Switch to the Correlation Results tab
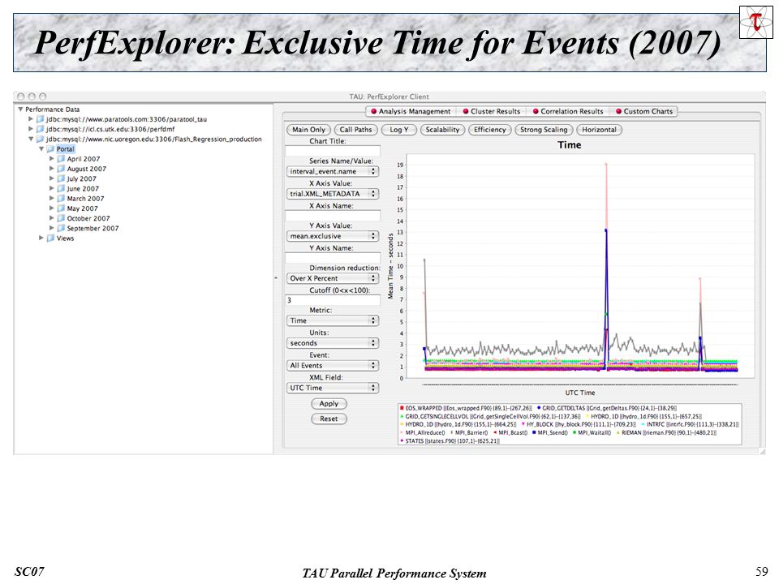Image resolution: width=779 pixels, height=584 pixels. [568, 111]
